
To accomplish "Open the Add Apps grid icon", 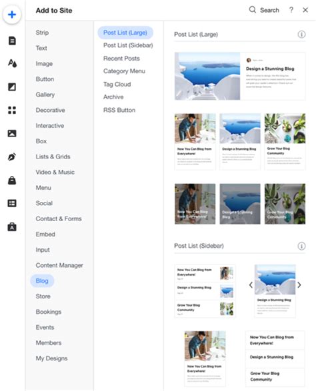I will pyautogui.click(x=12, y=110).
